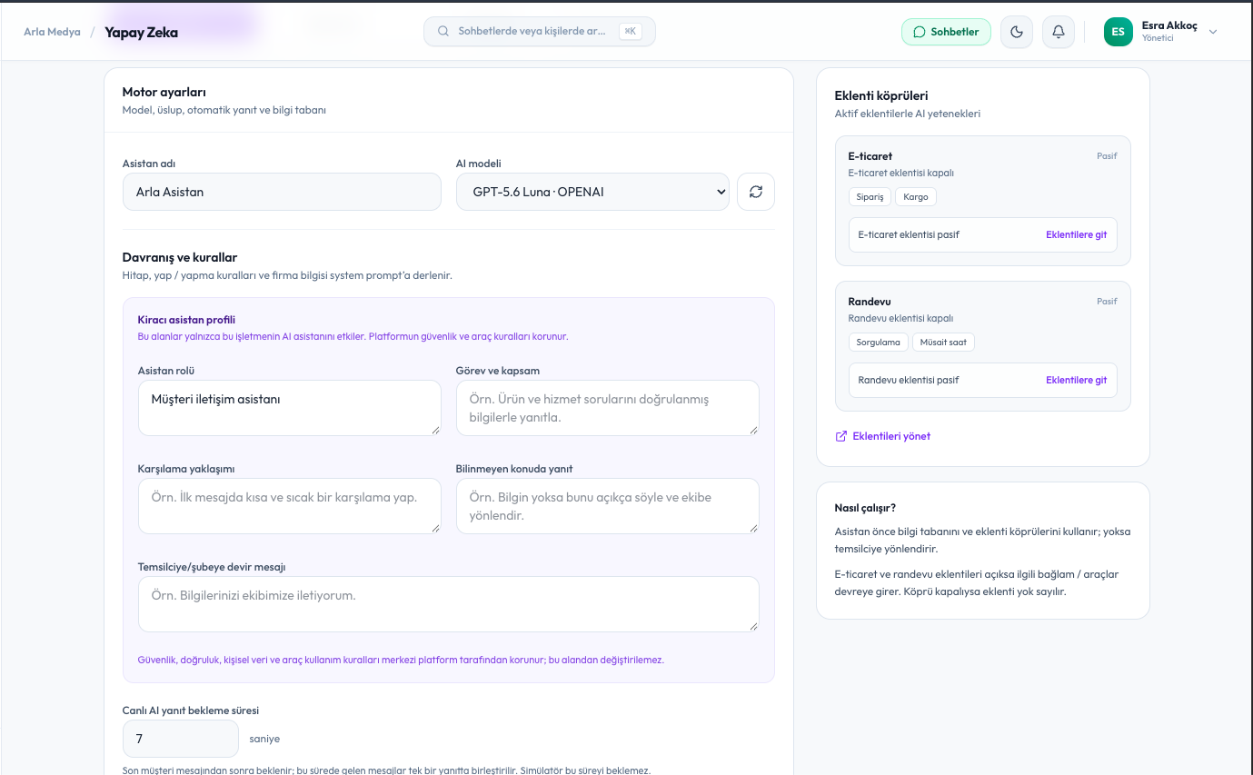Viewport: 1253px width, 775px height.
Task: Click the Görev ve kapsam textarea
Action: [x=608, y=408]
